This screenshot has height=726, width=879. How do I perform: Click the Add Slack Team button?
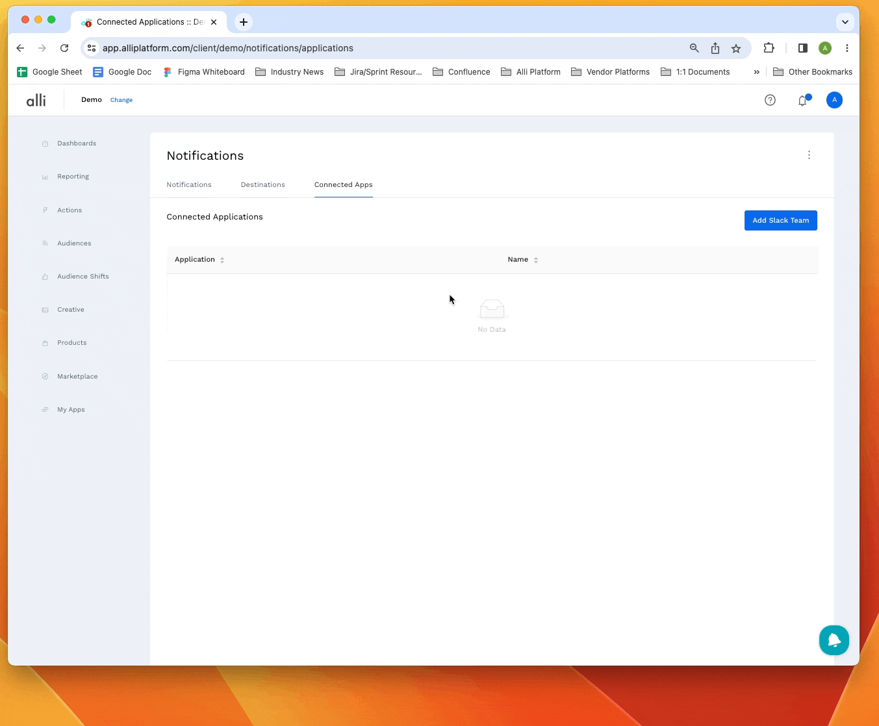pos(780,221)
